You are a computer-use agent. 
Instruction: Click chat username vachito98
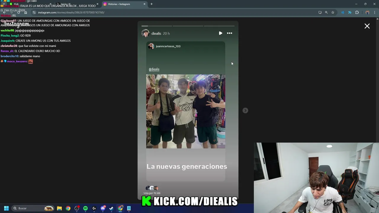[x=7, y=30]
